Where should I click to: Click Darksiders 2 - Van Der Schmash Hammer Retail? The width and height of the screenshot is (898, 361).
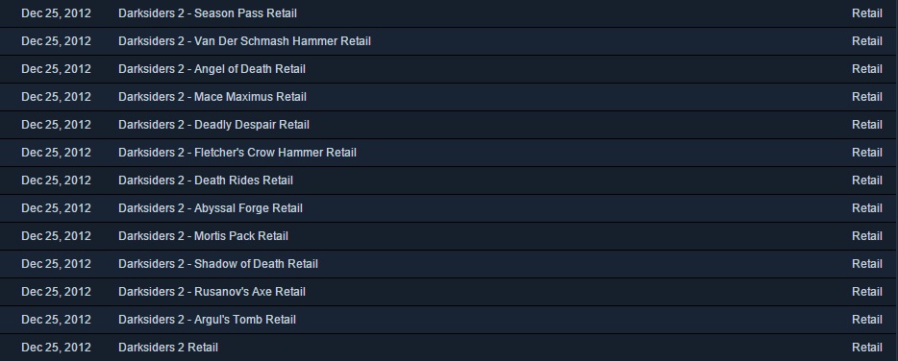pyautogui.click(x=244, y=41)
